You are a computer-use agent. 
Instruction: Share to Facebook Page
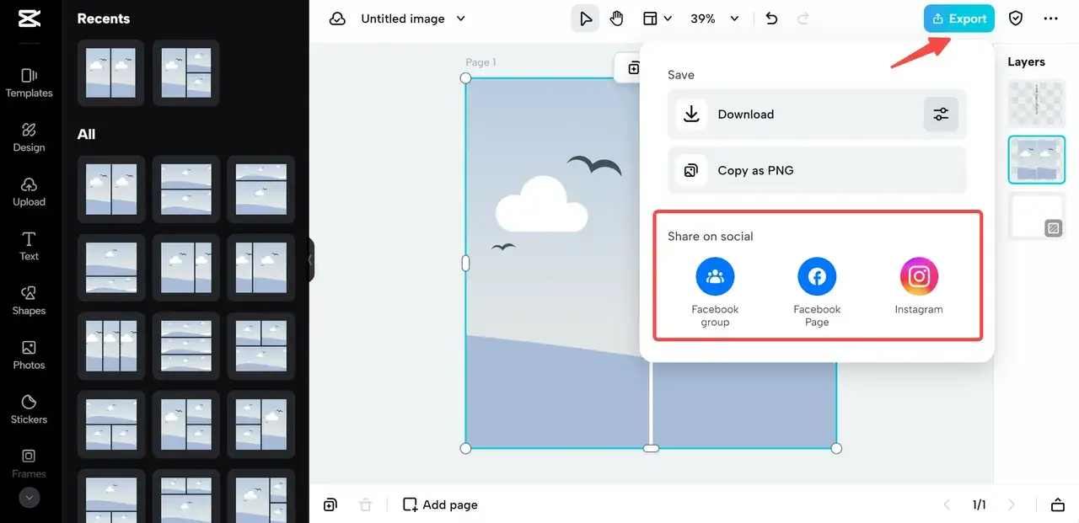817,292
